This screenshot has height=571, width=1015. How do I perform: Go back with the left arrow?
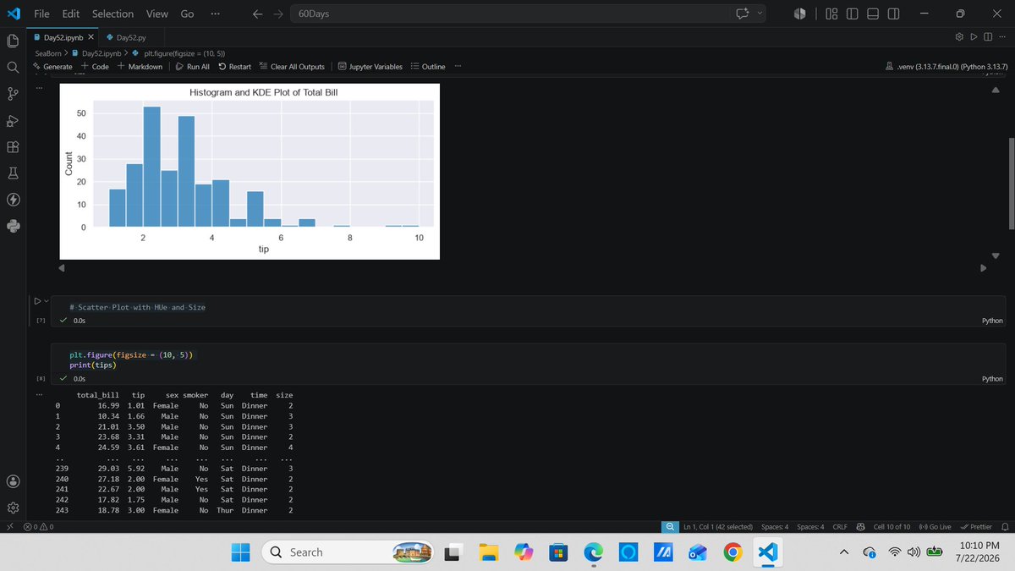pyautogui.click(x=257, y=14)
